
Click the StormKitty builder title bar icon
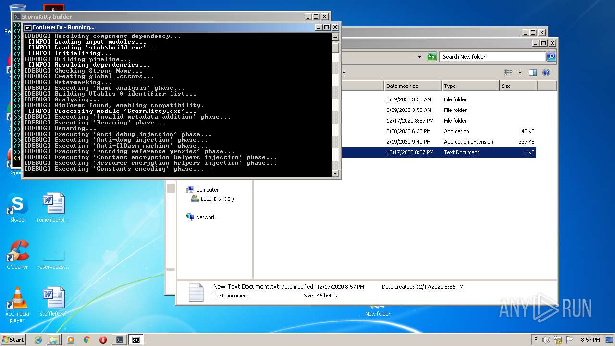(17, 17)
